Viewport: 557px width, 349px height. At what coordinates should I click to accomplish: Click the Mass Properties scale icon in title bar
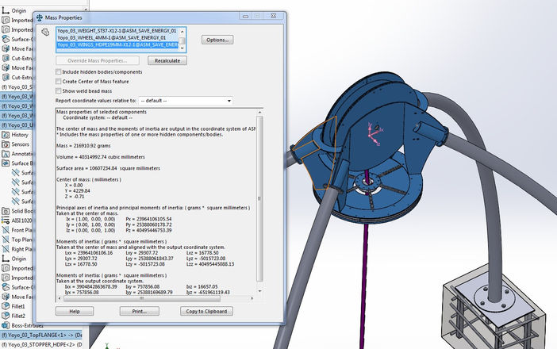(x=40, y=17)
